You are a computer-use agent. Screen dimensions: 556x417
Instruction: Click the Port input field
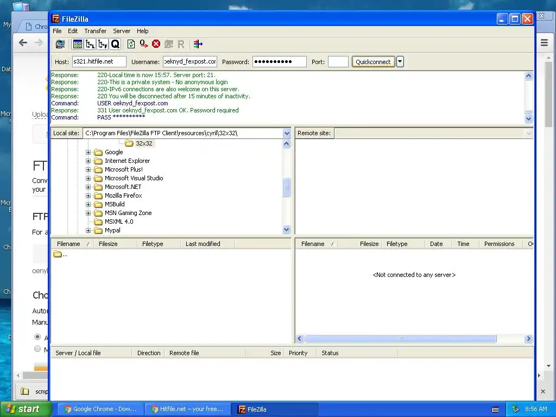coord(338,61)
